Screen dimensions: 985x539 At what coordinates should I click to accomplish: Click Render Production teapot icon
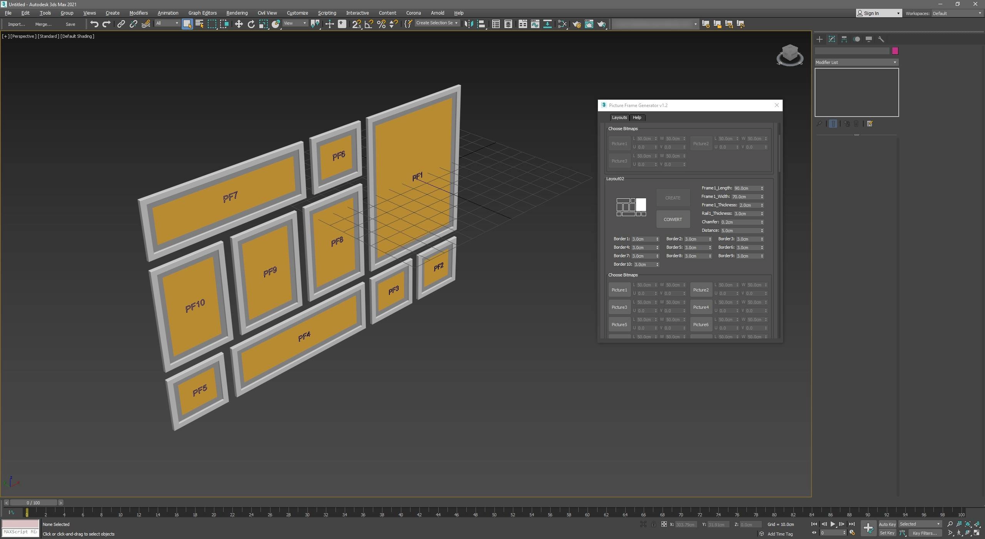pyautogui.click(x=601, y=24)
